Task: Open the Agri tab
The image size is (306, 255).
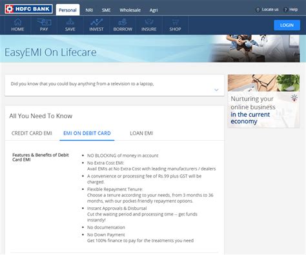Action: click(154, 10)
